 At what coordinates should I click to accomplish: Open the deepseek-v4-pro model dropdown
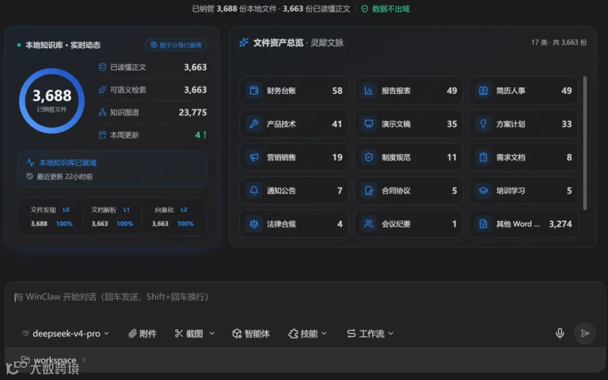65,333
